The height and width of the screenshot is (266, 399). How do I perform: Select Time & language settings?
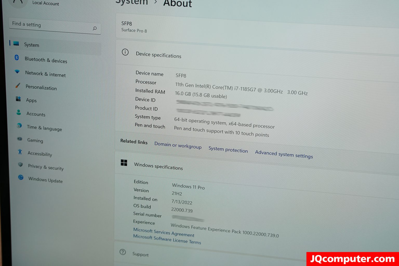(44, 128)
